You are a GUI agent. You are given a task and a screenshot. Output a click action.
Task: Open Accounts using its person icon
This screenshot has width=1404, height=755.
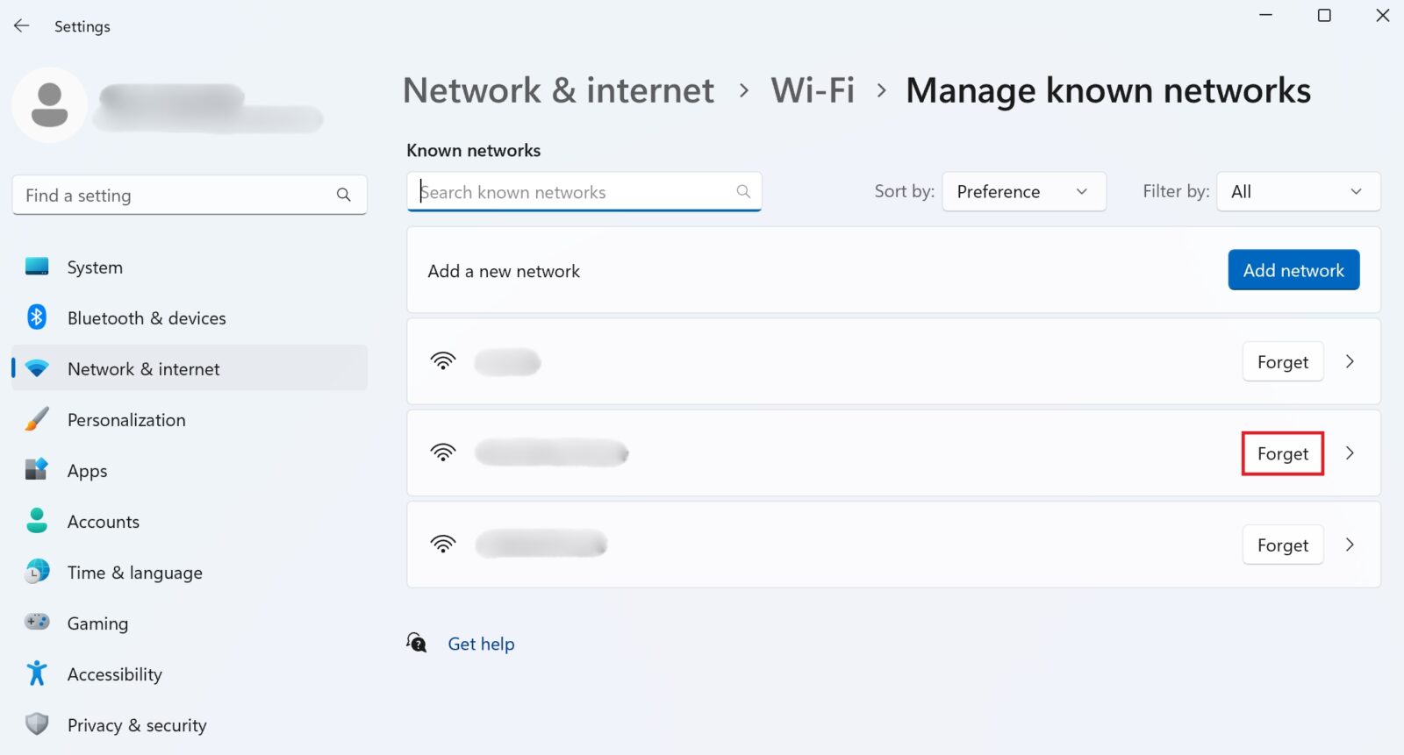(x=36, y=521)
